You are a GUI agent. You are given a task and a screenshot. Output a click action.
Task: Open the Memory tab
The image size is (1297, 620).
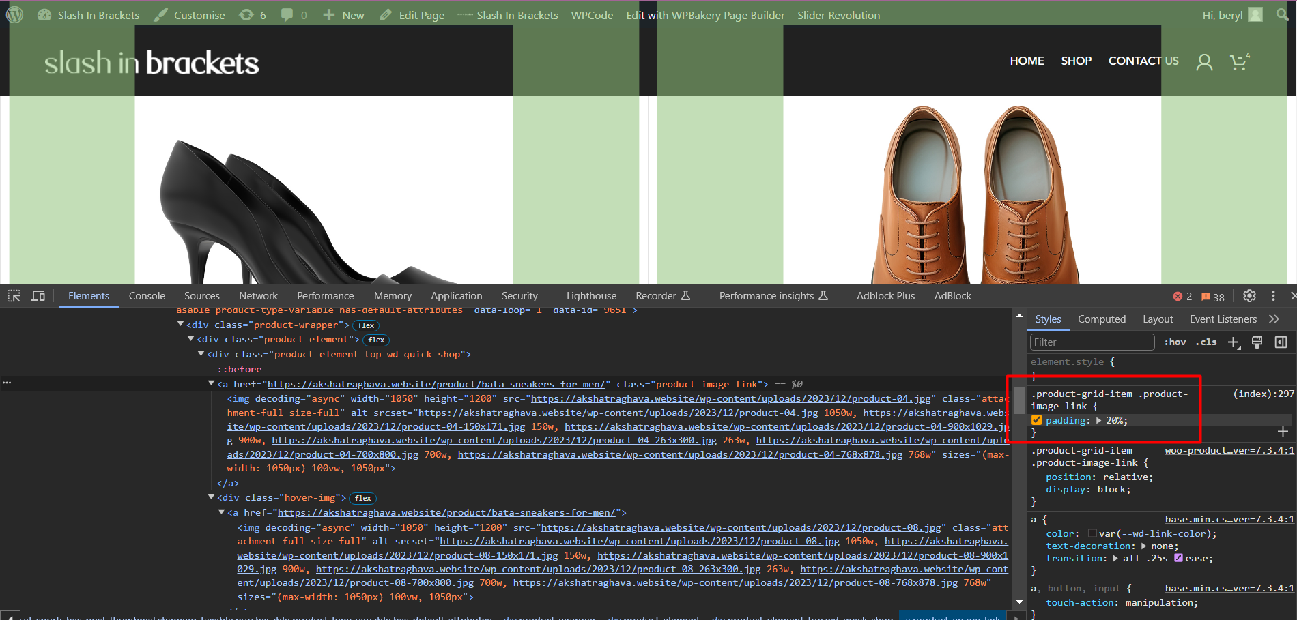click(x=393, y=296)
